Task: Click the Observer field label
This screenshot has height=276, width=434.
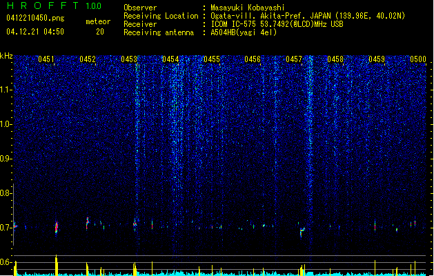Action: tap(140, 8)
